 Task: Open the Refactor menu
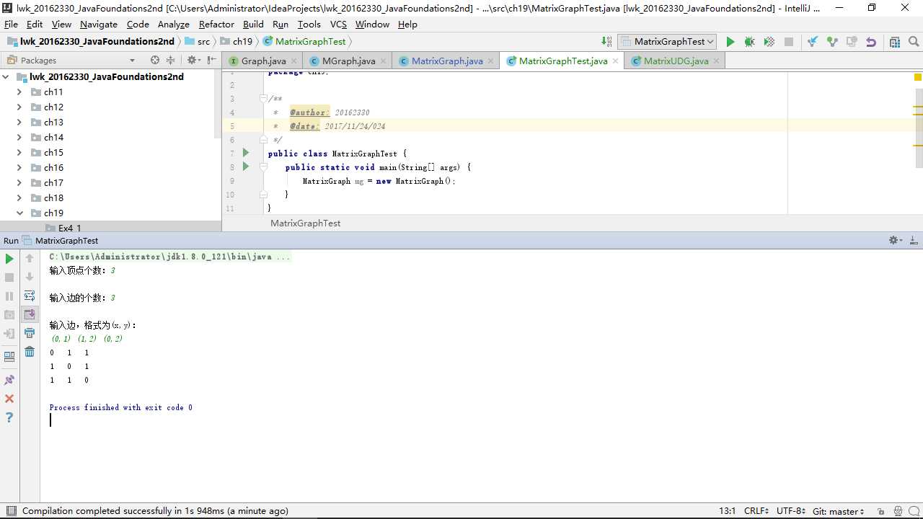coord(216,25)
